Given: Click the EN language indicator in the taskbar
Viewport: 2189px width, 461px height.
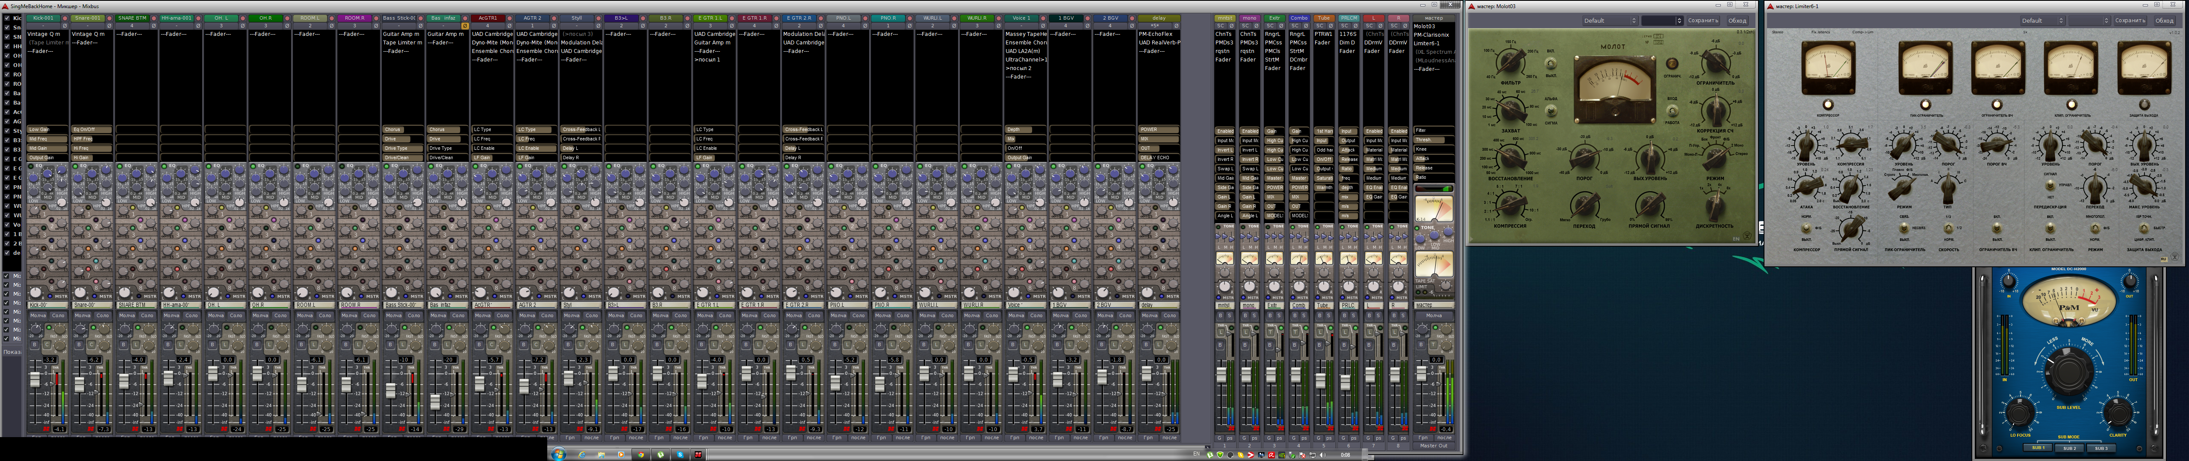Looking at the screenshot, I should point(1197,454).
